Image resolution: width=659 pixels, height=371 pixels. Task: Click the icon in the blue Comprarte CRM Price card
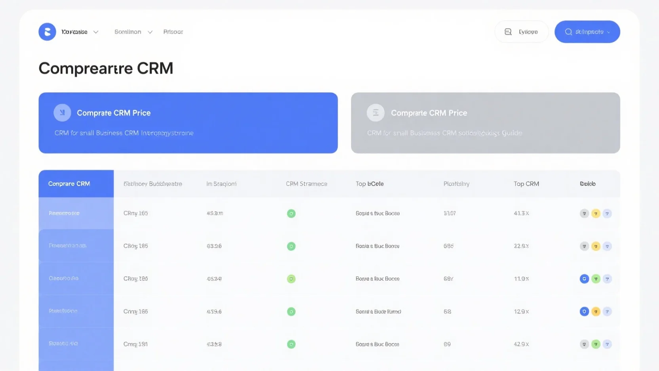point(62,113)
